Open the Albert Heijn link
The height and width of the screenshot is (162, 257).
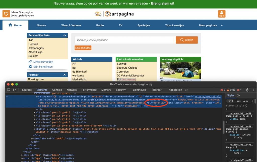35,52
